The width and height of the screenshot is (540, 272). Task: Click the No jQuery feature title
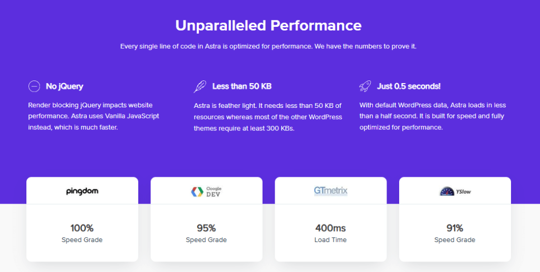coord(64,86)
